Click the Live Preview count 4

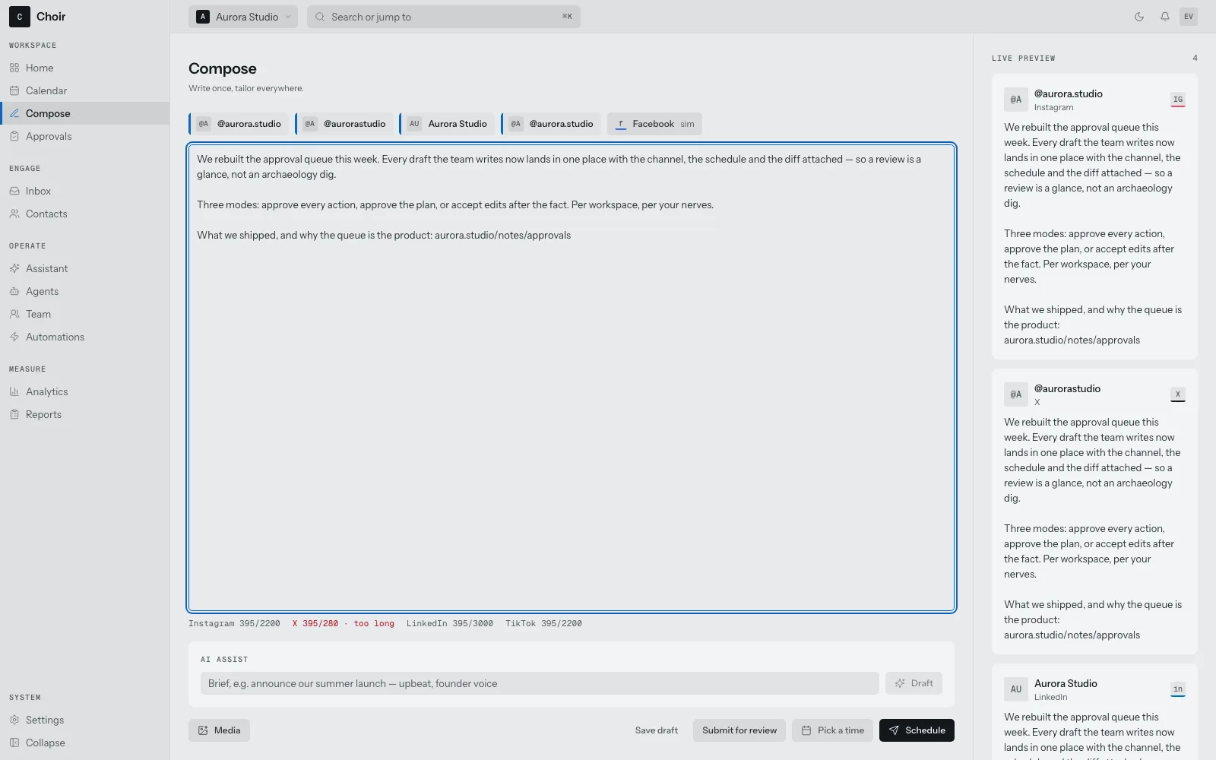tap(1195, 58)
